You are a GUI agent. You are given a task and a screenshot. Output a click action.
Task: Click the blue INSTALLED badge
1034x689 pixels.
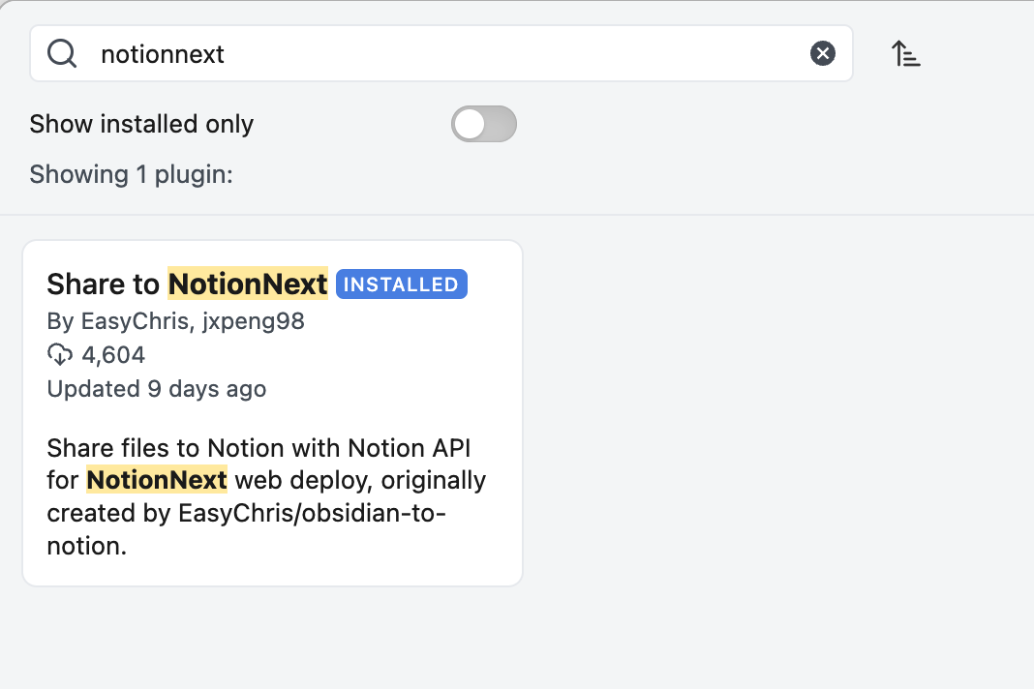pyautogui.click(x=401, y=285)
